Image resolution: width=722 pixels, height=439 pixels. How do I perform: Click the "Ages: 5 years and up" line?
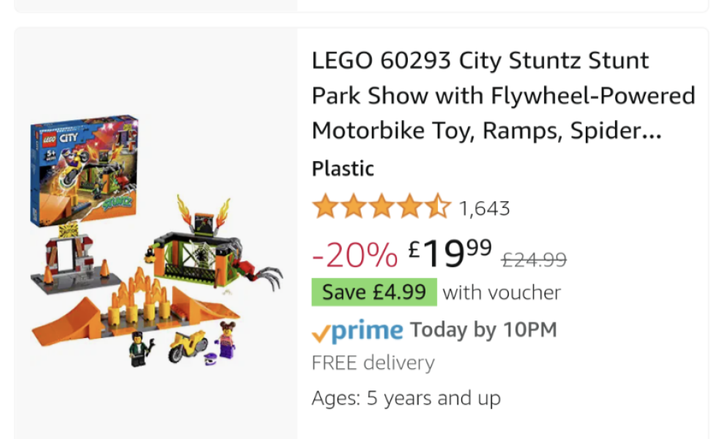click(406, 399)
